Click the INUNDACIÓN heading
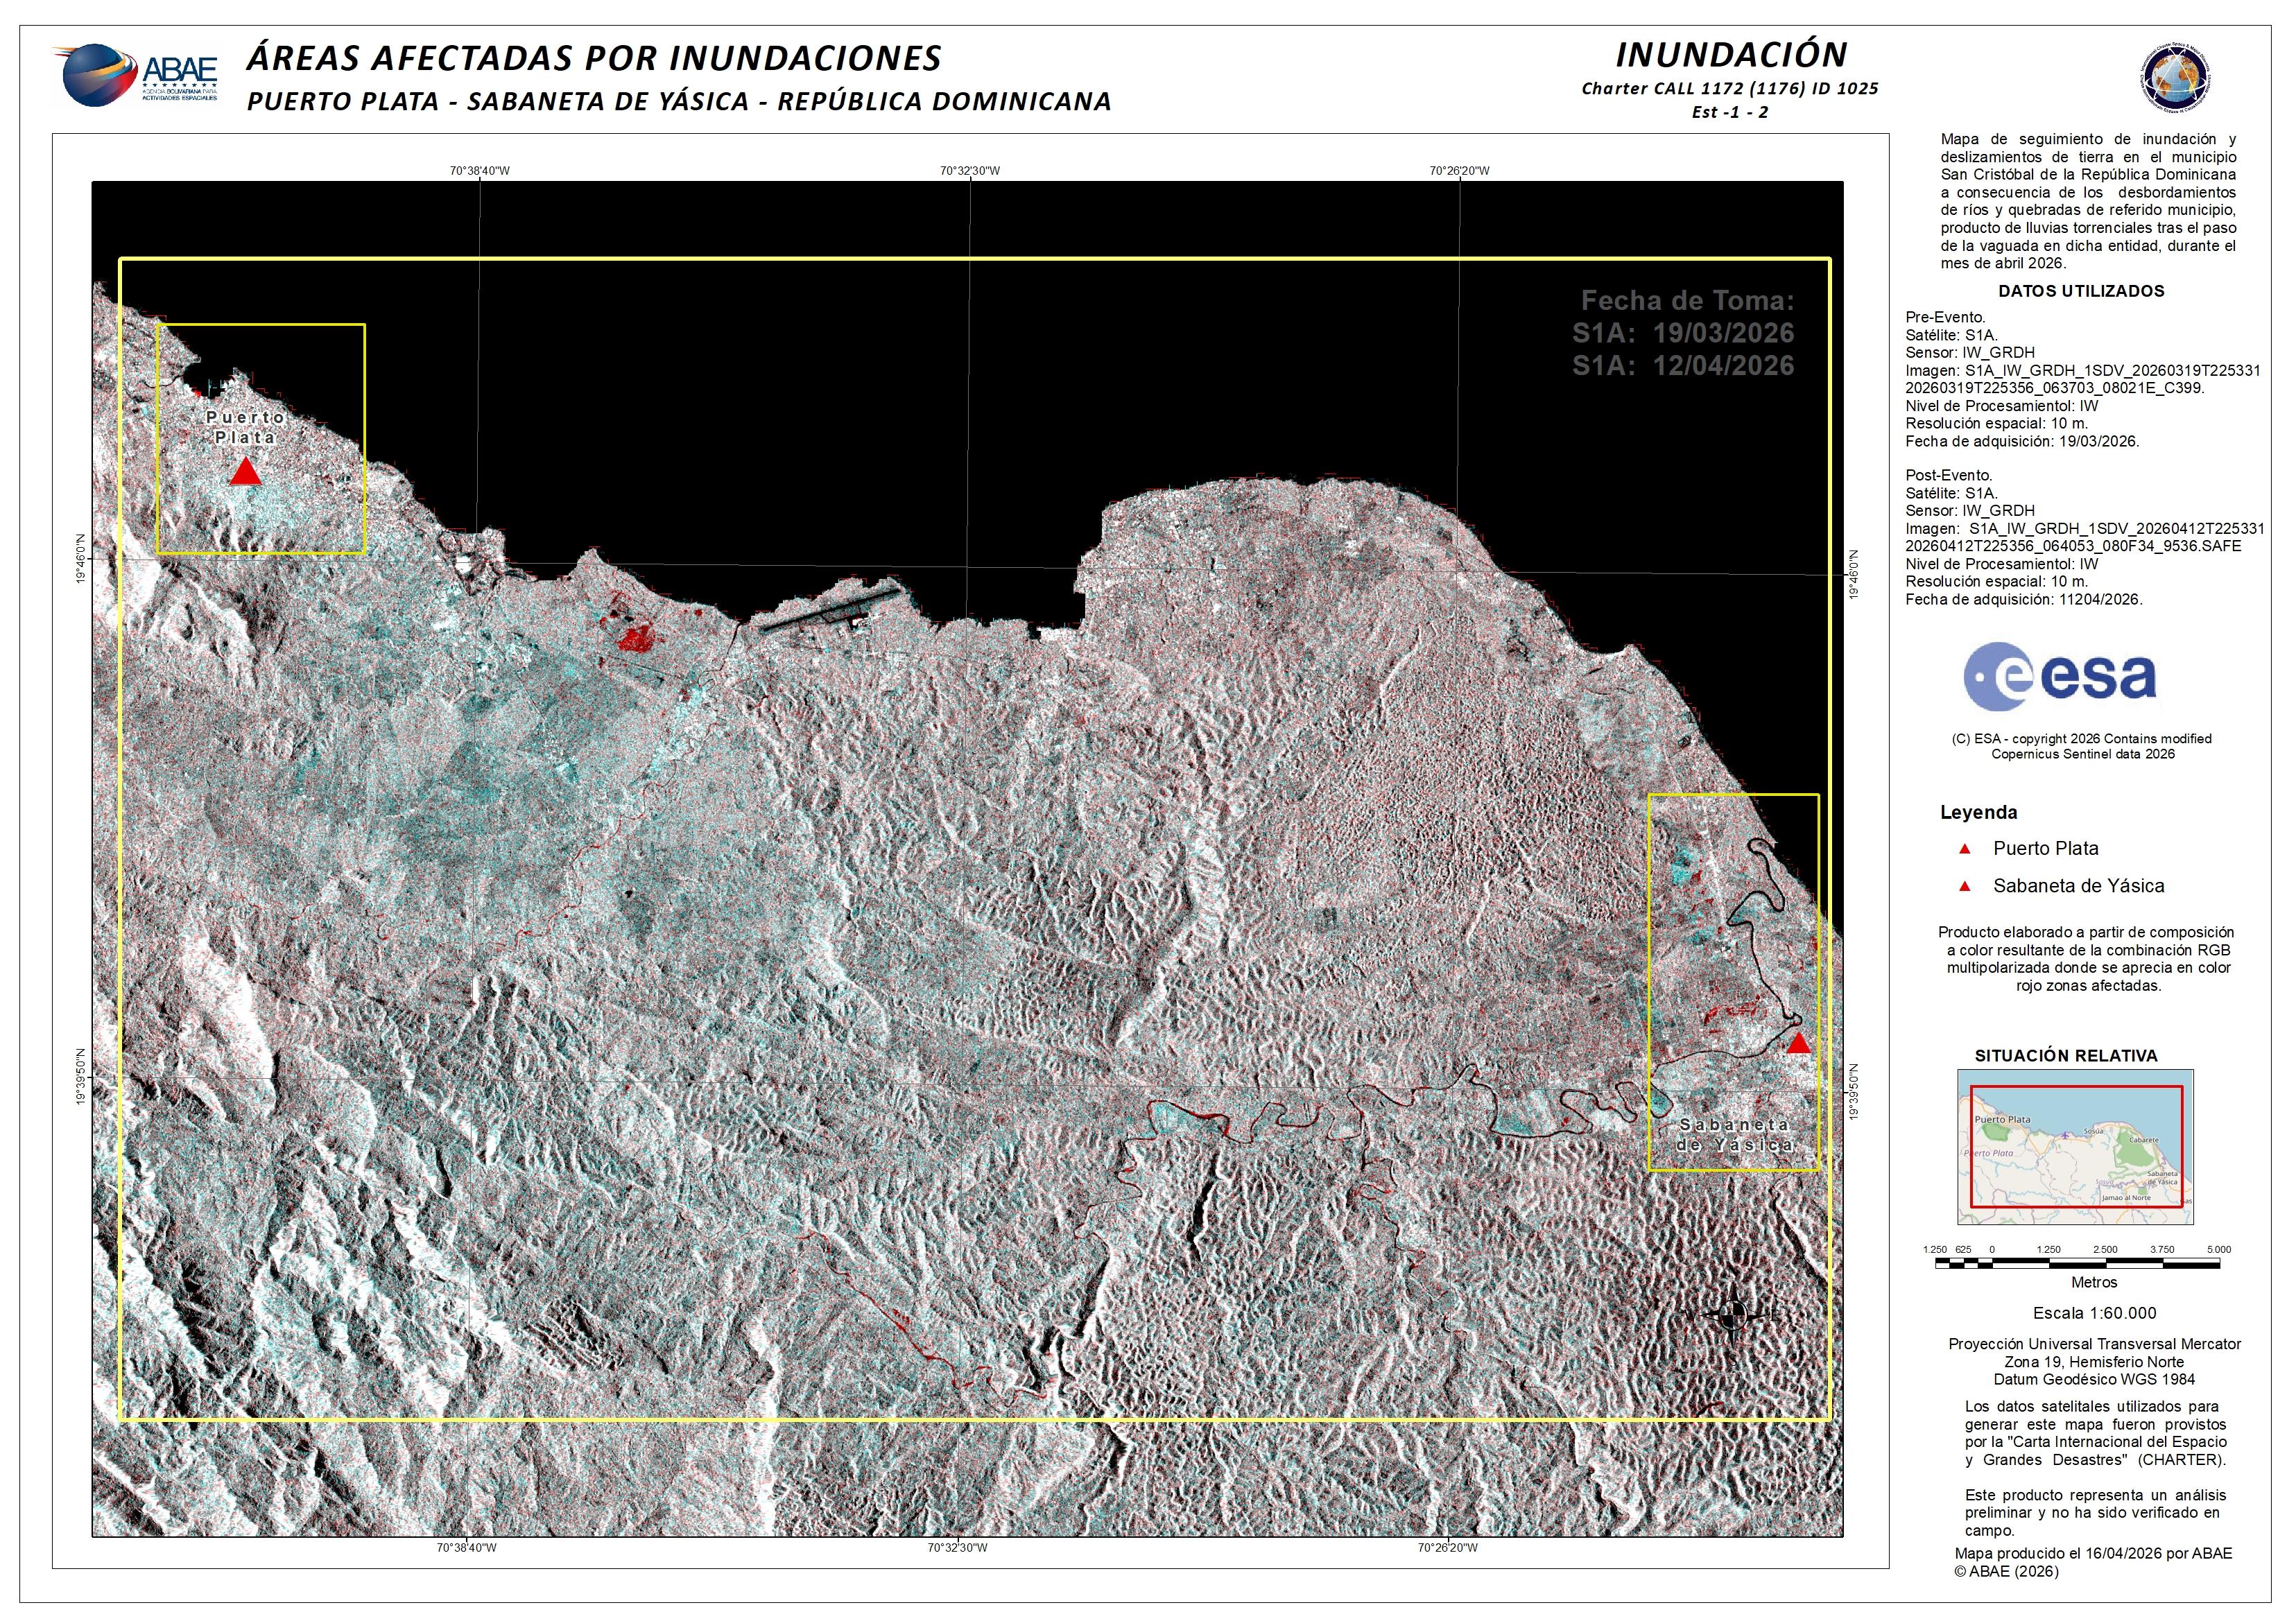Screen dimensions: 2296x1621 [1731, 54]
